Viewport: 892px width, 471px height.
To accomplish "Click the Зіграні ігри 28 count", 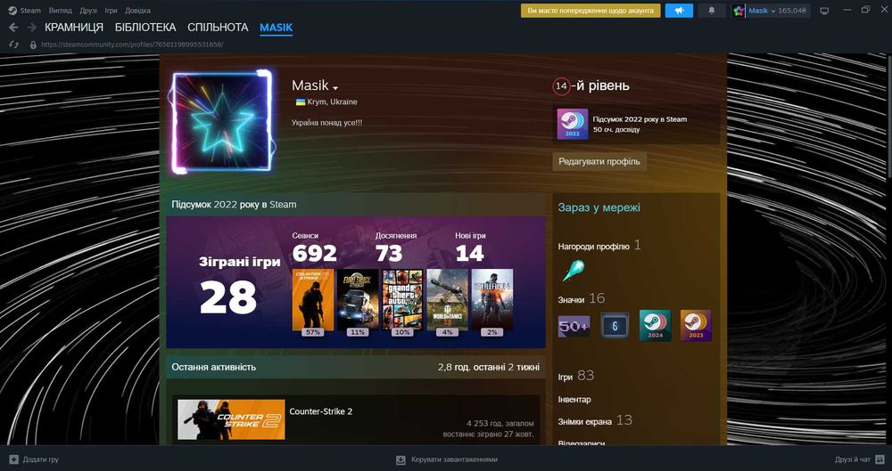I will tap(239, 287).
